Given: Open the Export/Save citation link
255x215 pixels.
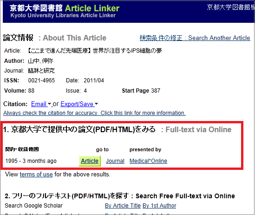Looking at the screenshot, I should [x=77, y=104].
